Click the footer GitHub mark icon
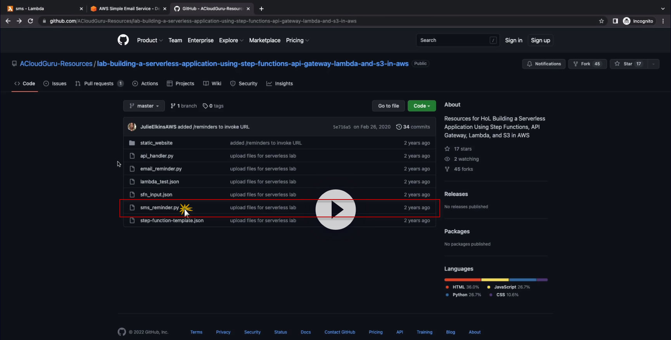Viewport: 671px width, 340px height. (x=122, y=332)
